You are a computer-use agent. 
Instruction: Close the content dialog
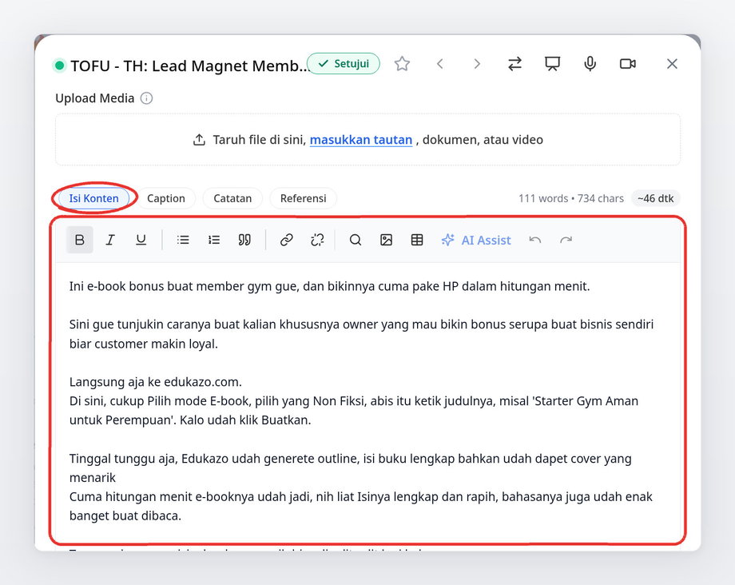tap(672, 64)
